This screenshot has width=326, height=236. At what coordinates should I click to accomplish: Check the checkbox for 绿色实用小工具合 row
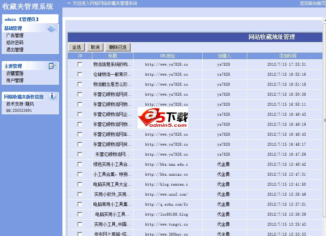click(80, 164)
